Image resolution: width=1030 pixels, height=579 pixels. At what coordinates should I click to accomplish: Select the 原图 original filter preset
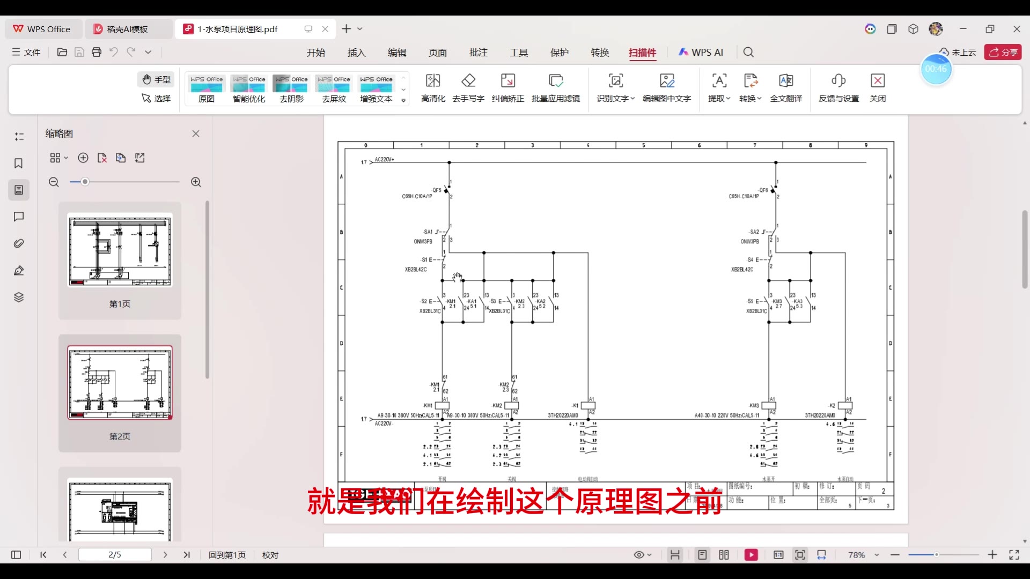(x=207, y=88)
